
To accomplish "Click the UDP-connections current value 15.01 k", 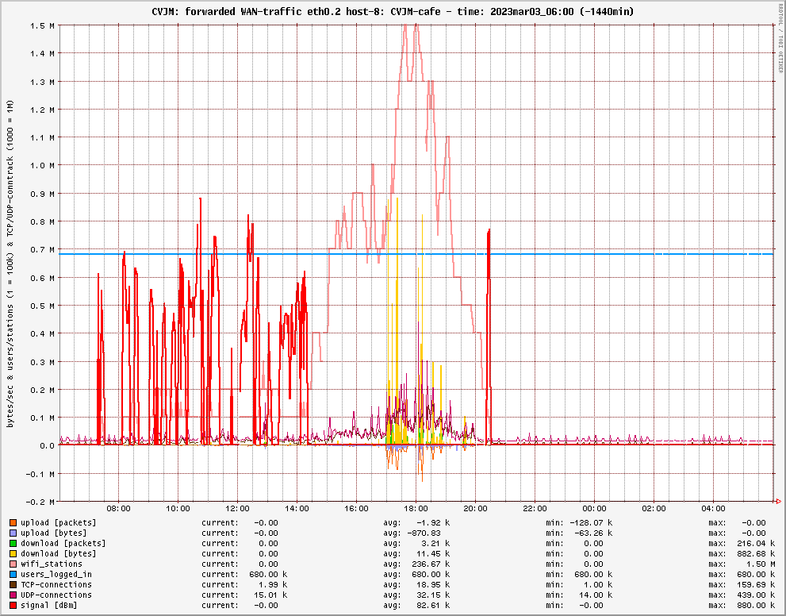I will 270,595.
